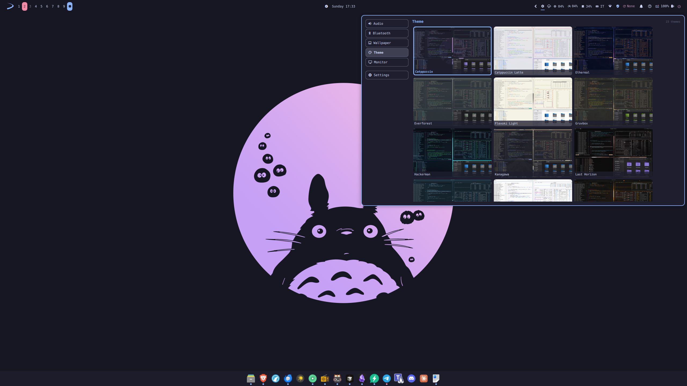The image size is (687, 386).
Task: Select the Flexoki Light theme
Action: point(533,102)
